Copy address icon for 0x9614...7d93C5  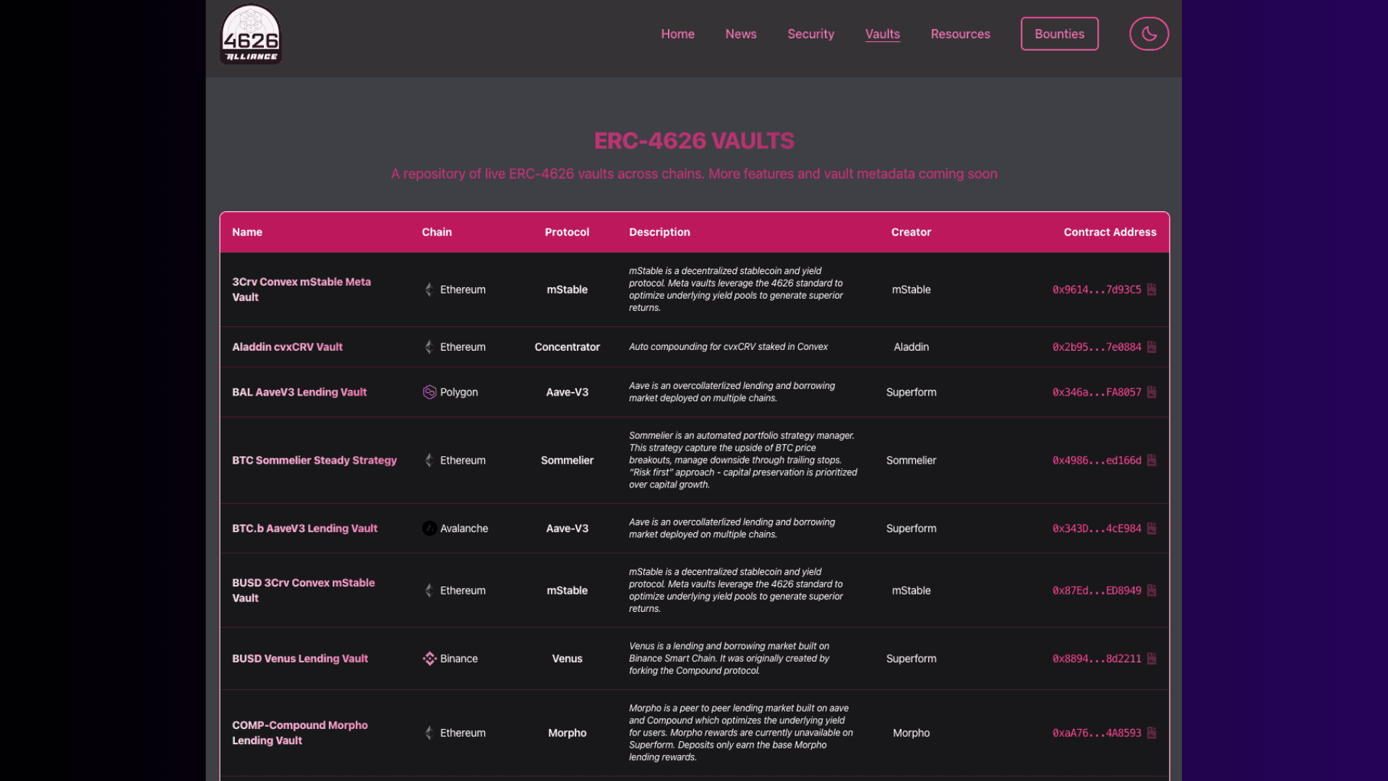pyautogui.click(x=1152, y=289)
